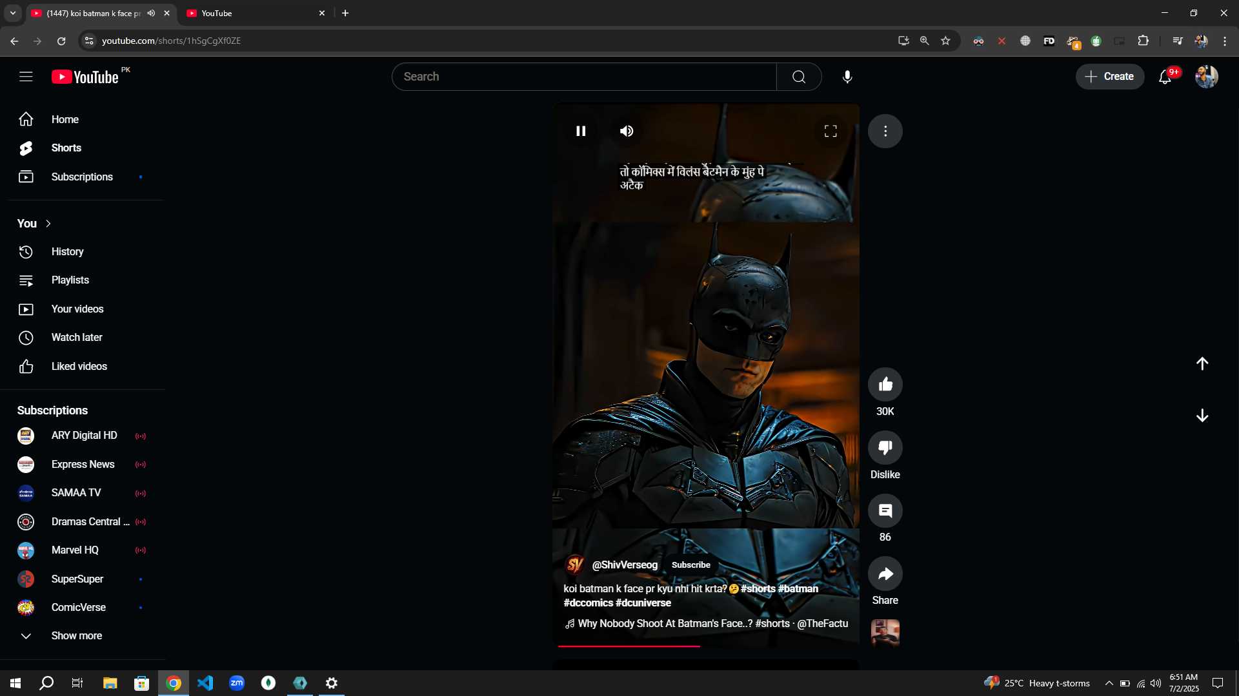Open Visual Studio Code from taskbar
This screenshot has height=696, width=1239.
point(205,683)
